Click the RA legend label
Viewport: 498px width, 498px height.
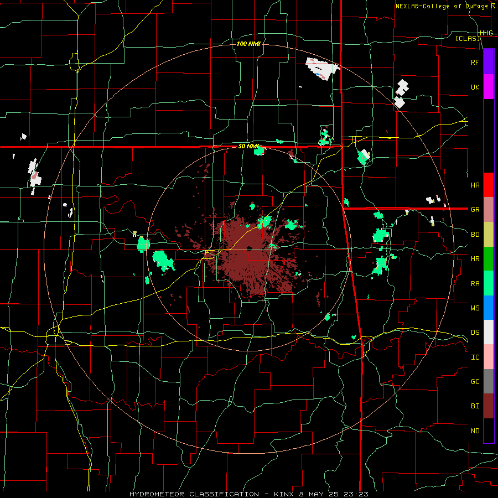pyautogui.click(x=475, y=284)
